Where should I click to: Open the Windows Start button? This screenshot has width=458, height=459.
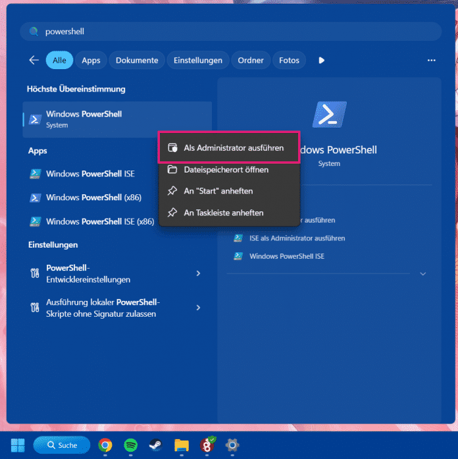coord(18,445)
